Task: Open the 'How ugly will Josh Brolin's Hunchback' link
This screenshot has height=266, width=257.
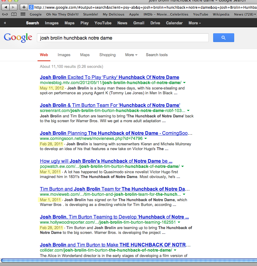Action: click(x=106, y=161)
